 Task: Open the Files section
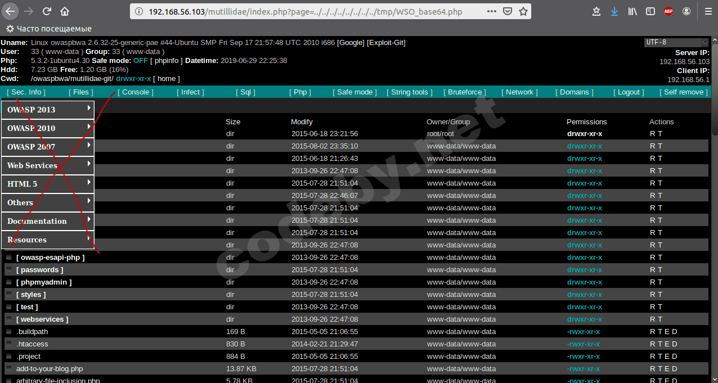point(81,92)
